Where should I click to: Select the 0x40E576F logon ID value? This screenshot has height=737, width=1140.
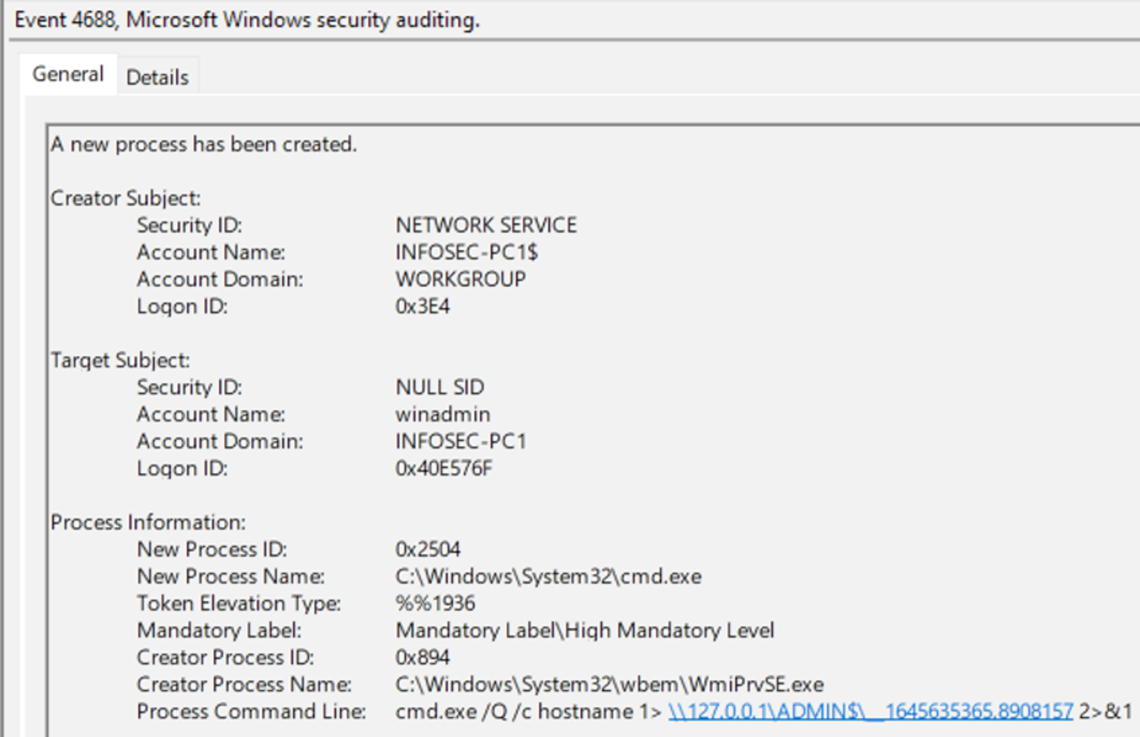[444, 469]
